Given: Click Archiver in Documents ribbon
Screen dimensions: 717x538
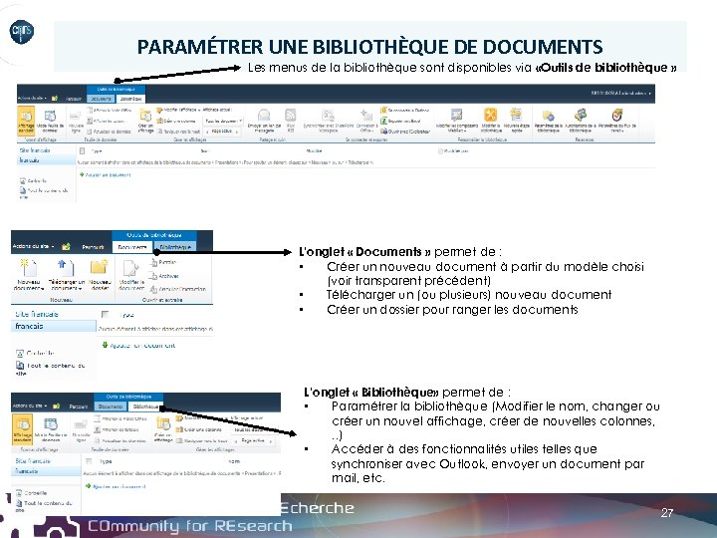Looking at the screenshot, I should (x=164, y=276).
